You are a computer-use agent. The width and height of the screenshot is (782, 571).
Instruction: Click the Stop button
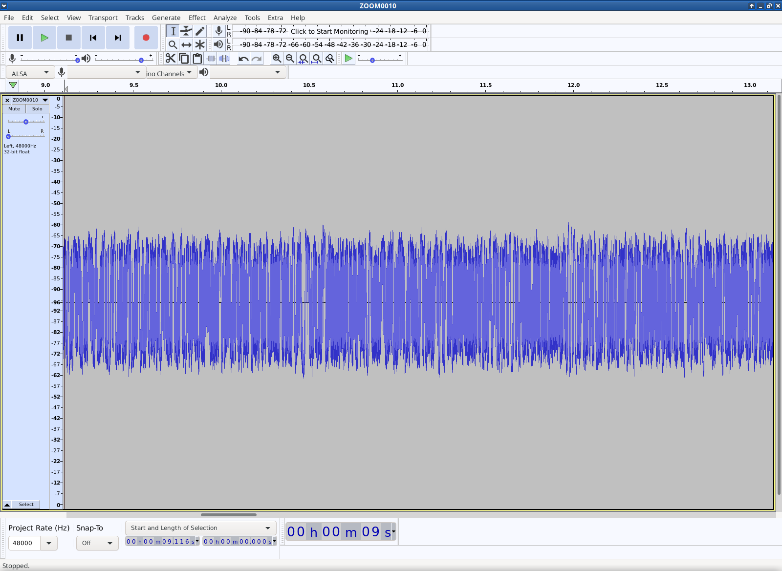click(x=69, y=38)
